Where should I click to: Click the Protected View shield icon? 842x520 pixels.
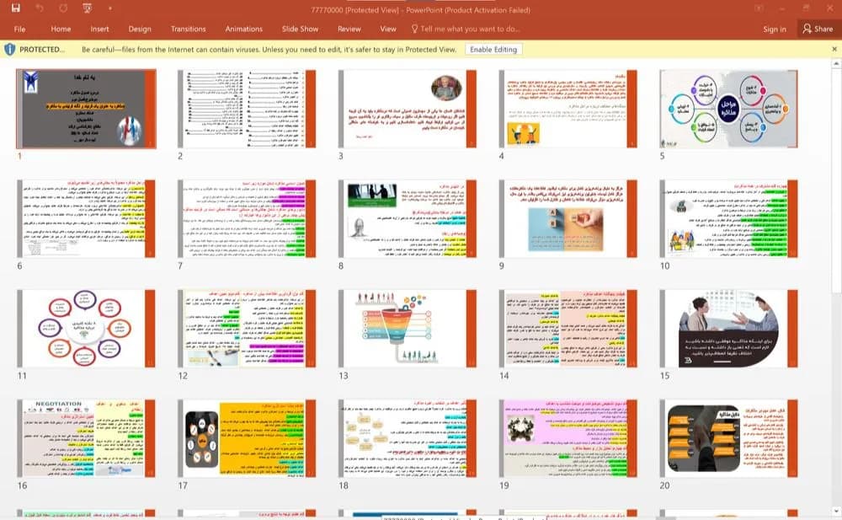tap(9, 50)
